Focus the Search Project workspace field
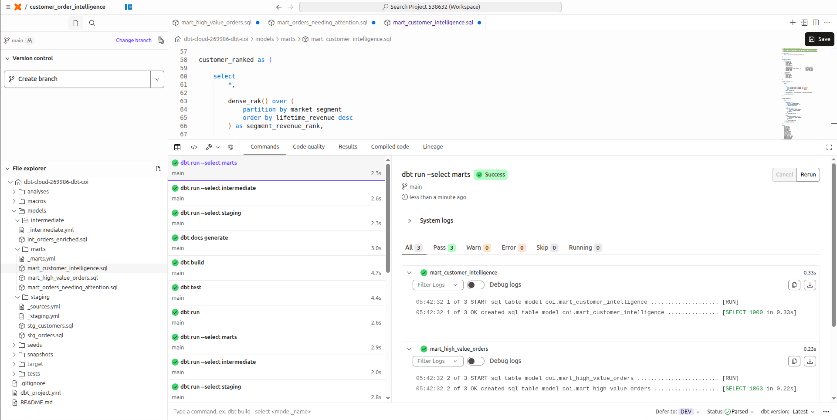Image resolution: width=837 pixels, height=420 pixels. point(430,7)
